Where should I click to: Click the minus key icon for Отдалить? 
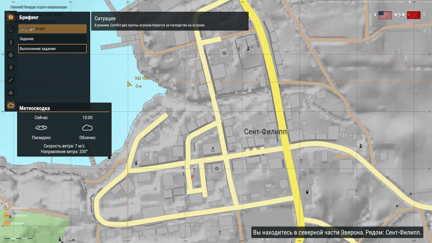pyautogui.click(x=6, y=223)
